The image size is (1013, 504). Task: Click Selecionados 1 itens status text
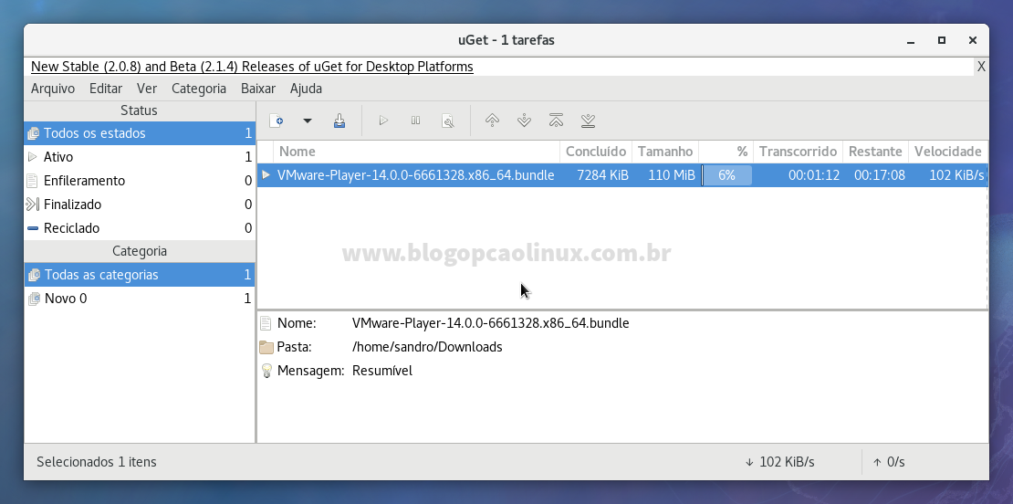pyautogui.click(x=96, y=462)
